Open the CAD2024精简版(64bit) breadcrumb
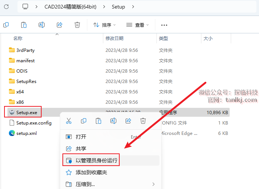Screen dimensions: 259x189 (70, 7)
